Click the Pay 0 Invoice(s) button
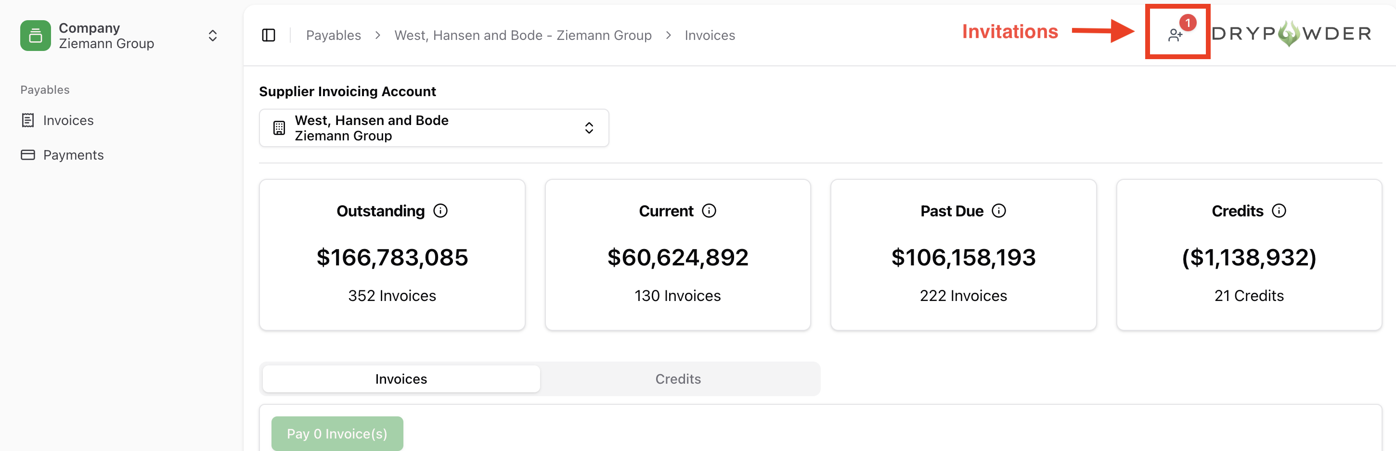1396x451 pixels. [x=337, y=433]
